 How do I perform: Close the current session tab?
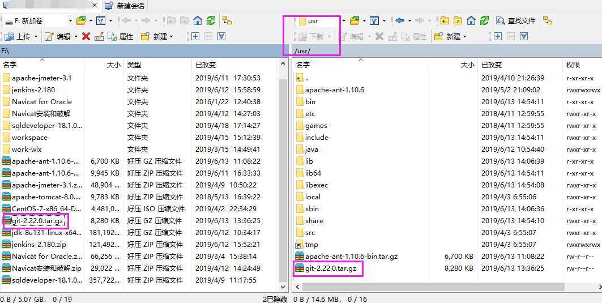(x=95, y=5)
